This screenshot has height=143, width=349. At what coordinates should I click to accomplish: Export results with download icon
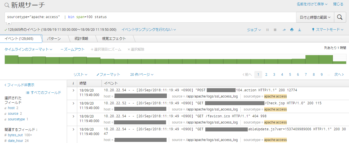coord(300,30)
